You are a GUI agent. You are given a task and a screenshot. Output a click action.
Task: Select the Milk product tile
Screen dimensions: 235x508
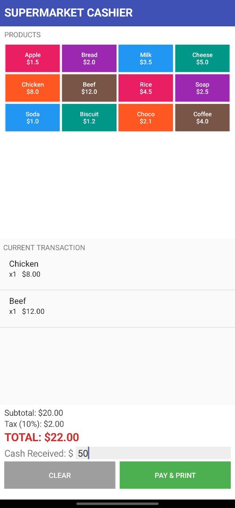tap(146, 58)
